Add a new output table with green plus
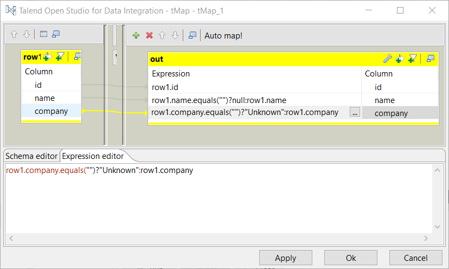 136,35
